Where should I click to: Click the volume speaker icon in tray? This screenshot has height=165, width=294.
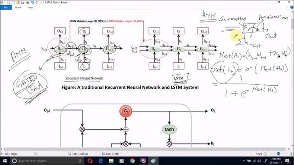pos(260,161)
